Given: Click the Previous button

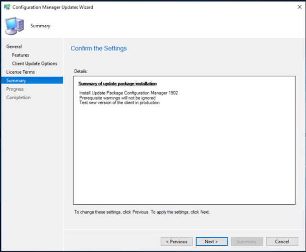Looking at the screenshot, I should [x=176, y=241].
